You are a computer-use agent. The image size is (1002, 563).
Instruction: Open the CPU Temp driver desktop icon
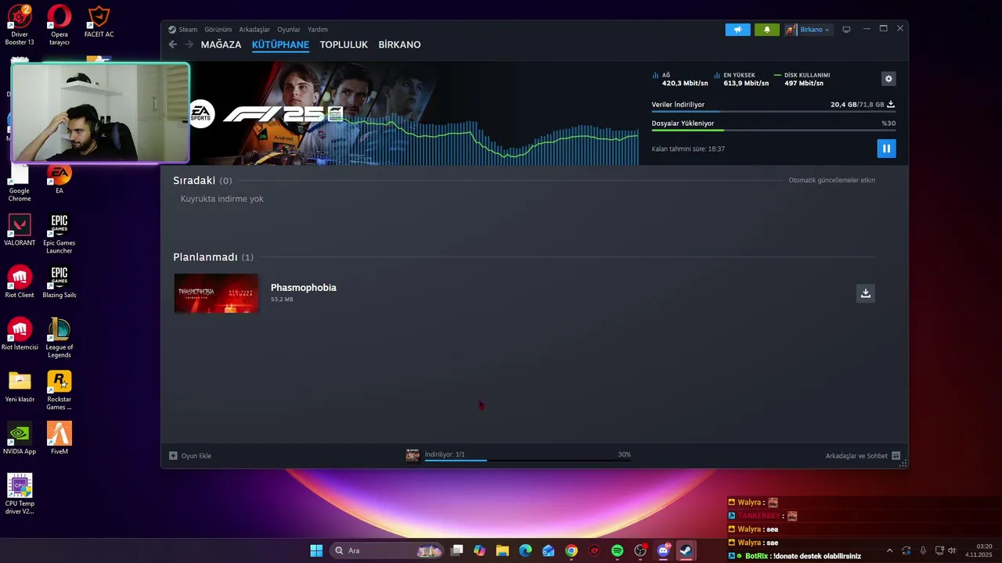point(20,494)
